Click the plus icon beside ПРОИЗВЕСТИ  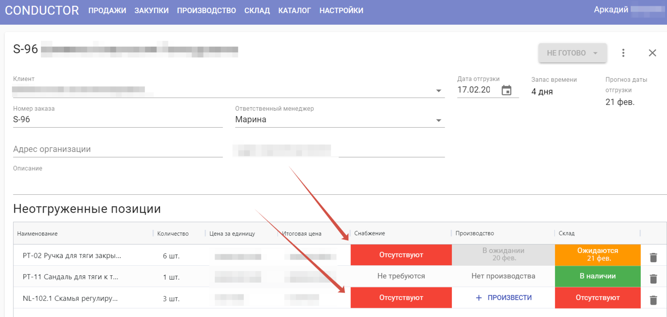479,298
